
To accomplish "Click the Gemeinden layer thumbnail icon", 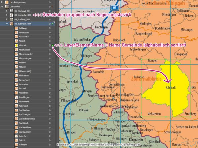I will coord(7,7).
